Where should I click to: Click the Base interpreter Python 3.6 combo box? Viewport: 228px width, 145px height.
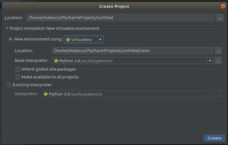coord(133,61)
